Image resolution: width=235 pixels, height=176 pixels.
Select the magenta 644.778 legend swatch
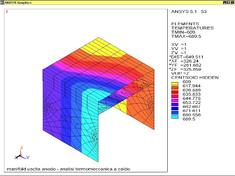(x=175, y=100)
